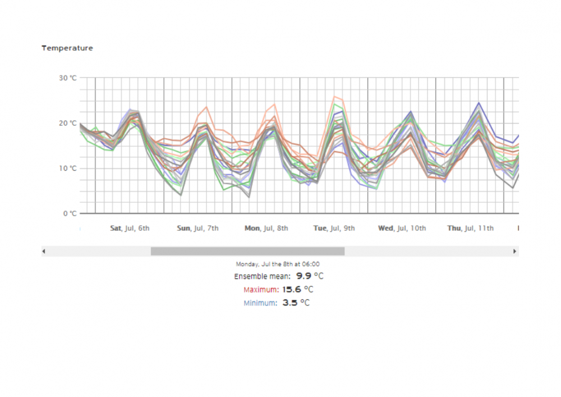Click the 30 °C y-axis label
Screen dimensions: 561x397
(67, 78)
